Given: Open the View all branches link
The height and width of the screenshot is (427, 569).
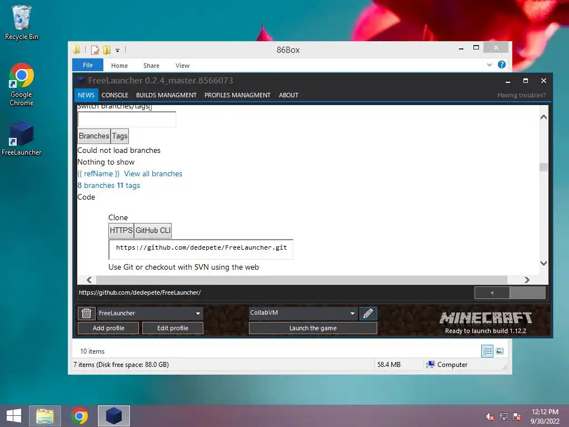Looking at the screenshot, I should pos(153,173).
